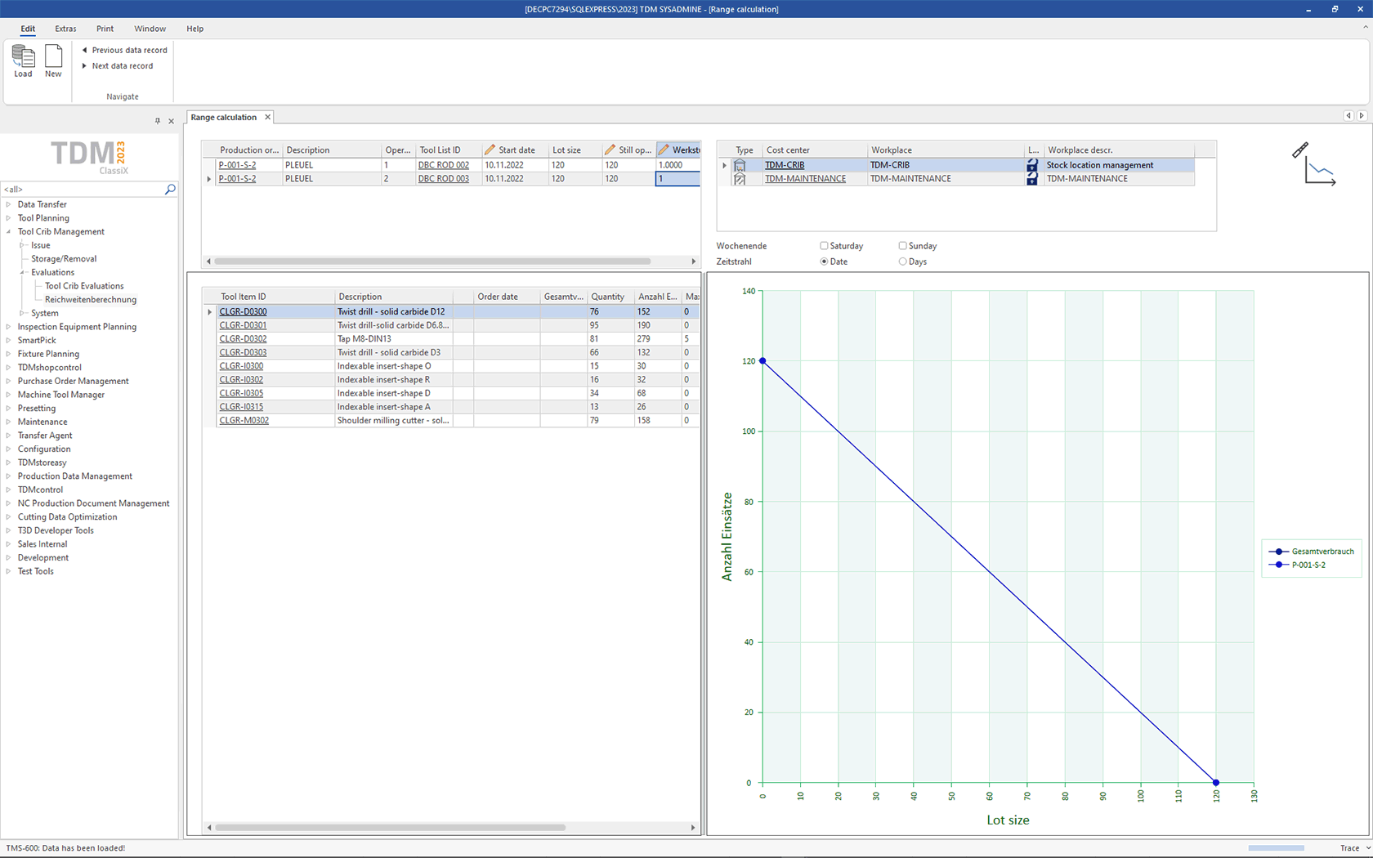1373x858 pixels.
Task: Close the Range calculation tab
Action: pyautogui.click(x=267, y=117)
